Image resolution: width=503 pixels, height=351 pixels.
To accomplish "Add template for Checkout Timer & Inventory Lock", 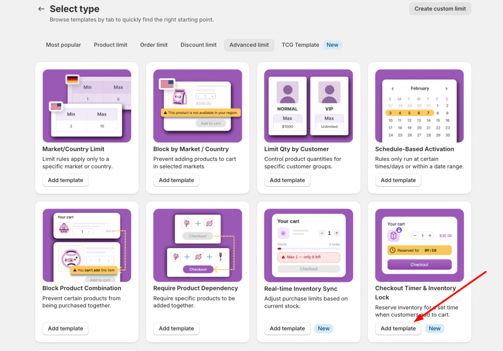I will tap(398, 328).
